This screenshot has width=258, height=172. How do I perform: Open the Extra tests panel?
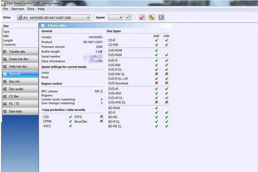point(20,111)
